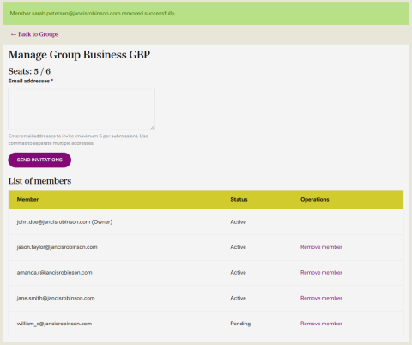The height and width of the screenshot is (345, 412).
Task: Click Active status in amanda.r row
Action: 238,273
